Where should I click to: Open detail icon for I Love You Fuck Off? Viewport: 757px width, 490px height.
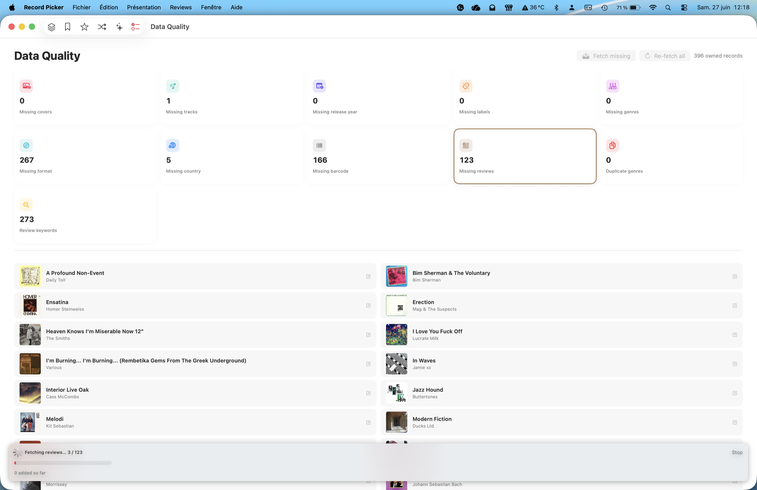click(735, 335)
